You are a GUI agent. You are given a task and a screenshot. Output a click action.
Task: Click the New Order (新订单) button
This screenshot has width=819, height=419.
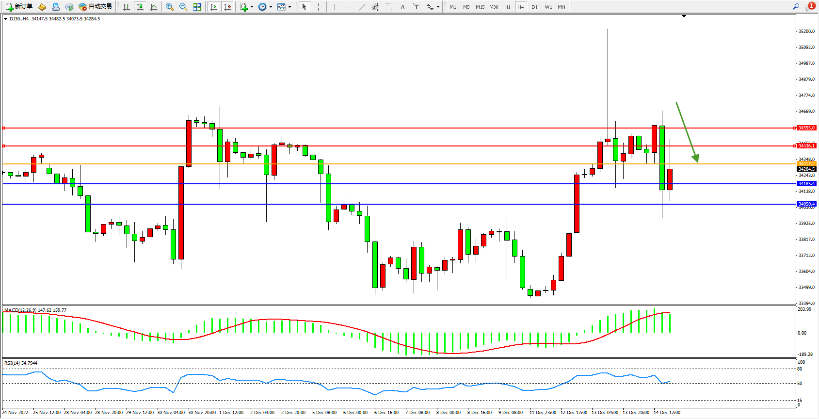19,7
